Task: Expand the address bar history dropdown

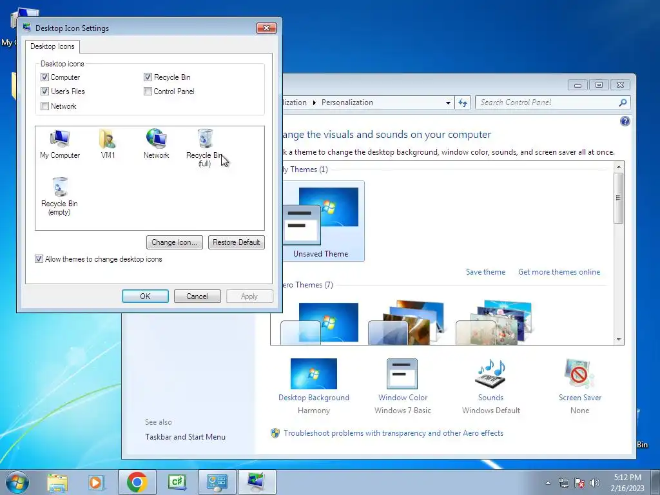Action: point(449,102)
